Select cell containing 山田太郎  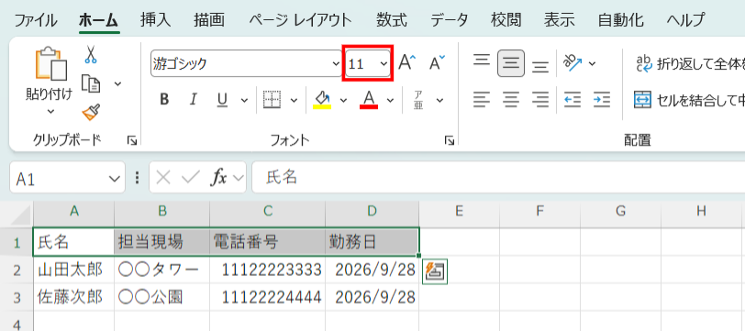click(73, 270)
